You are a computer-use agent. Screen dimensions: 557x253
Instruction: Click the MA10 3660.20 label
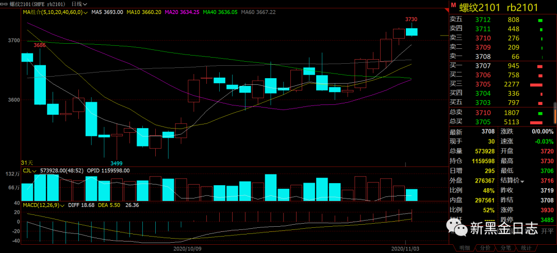(144, 12)
